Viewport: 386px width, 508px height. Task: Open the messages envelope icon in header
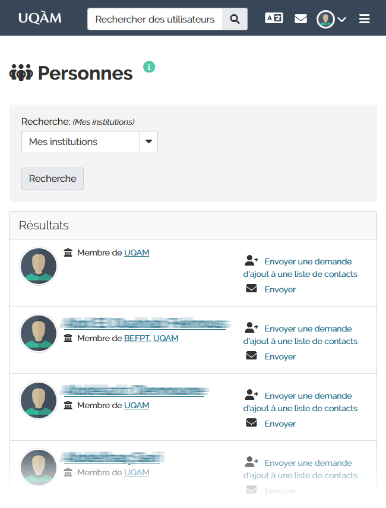pyautogui.click(x=301, y=19)
